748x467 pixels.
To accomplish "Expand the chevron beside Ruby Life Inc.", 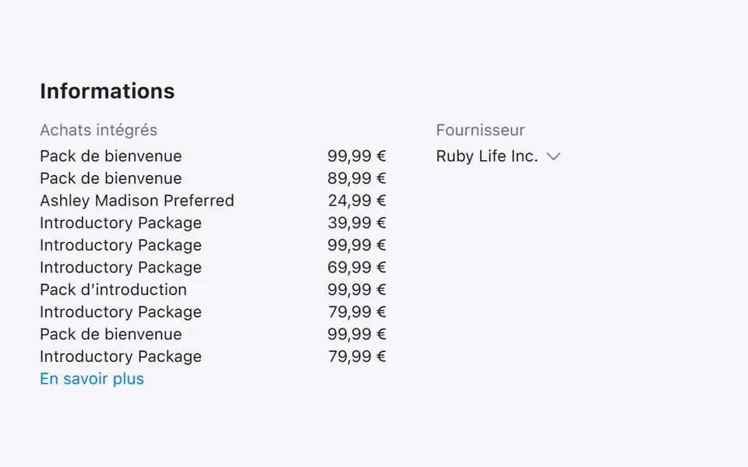I will click(553, 156).
